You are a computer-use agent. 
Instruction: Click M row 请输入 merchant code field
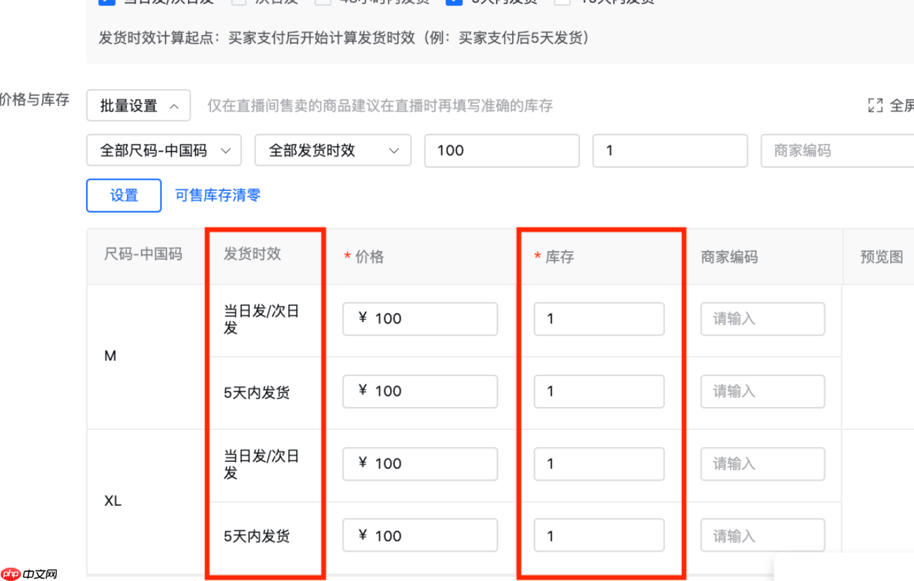point(762,319)
